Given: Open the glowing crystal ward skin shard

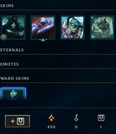Looking at the screenshot, I should pyautogui.click(x=13, y=94).
